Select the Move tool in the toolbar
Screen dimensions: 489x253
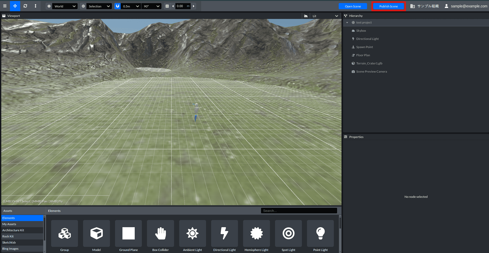point(15,6)
